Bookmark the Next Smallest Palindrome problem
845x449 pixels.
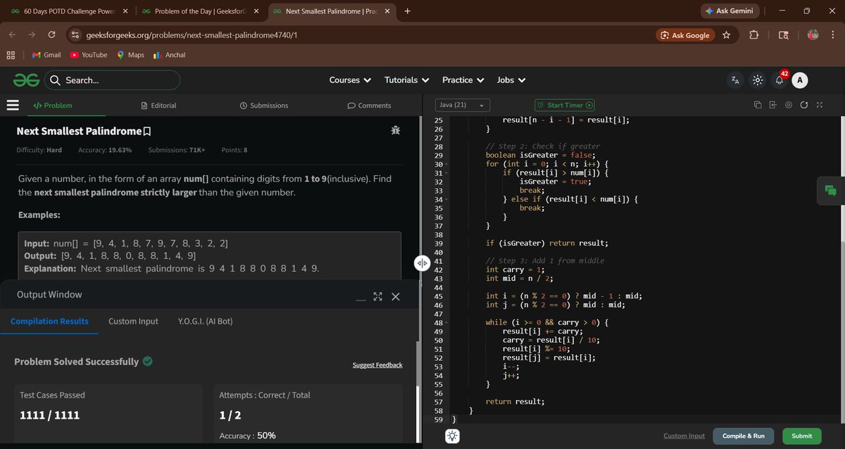[x=147, y=132]
